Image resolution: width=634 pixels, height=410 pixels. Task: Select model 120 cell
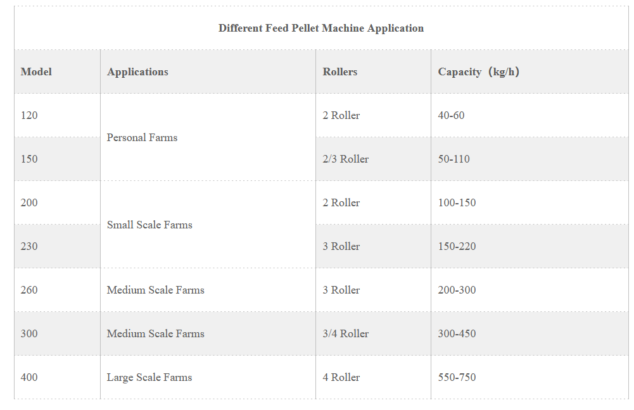29,115
